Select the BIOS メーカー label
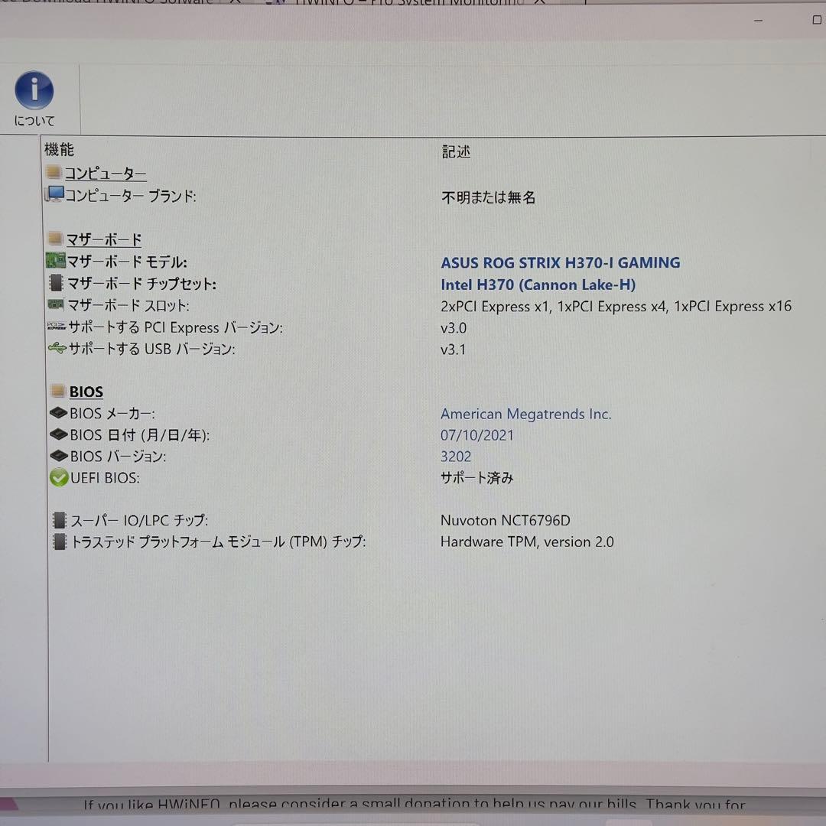 [x=112, y=414]
